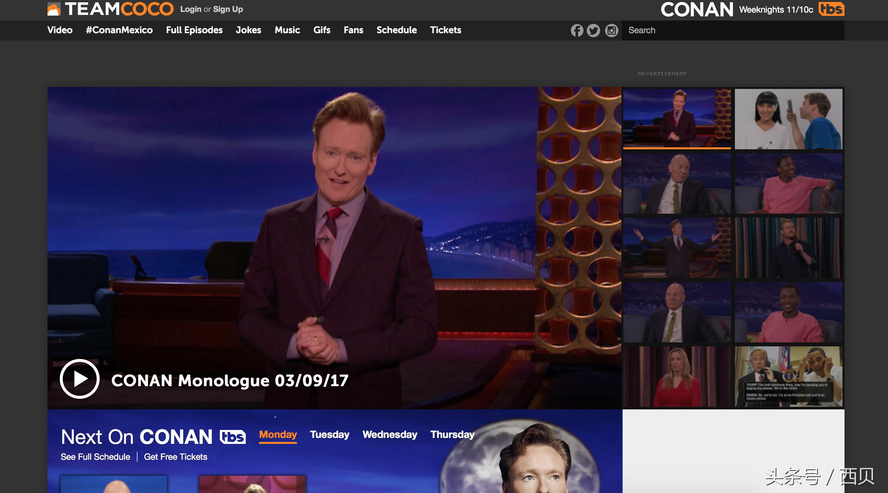The image size is (888, 493).
Task: Open the Get Free Tickets link
Action: [x=175, y=457]
